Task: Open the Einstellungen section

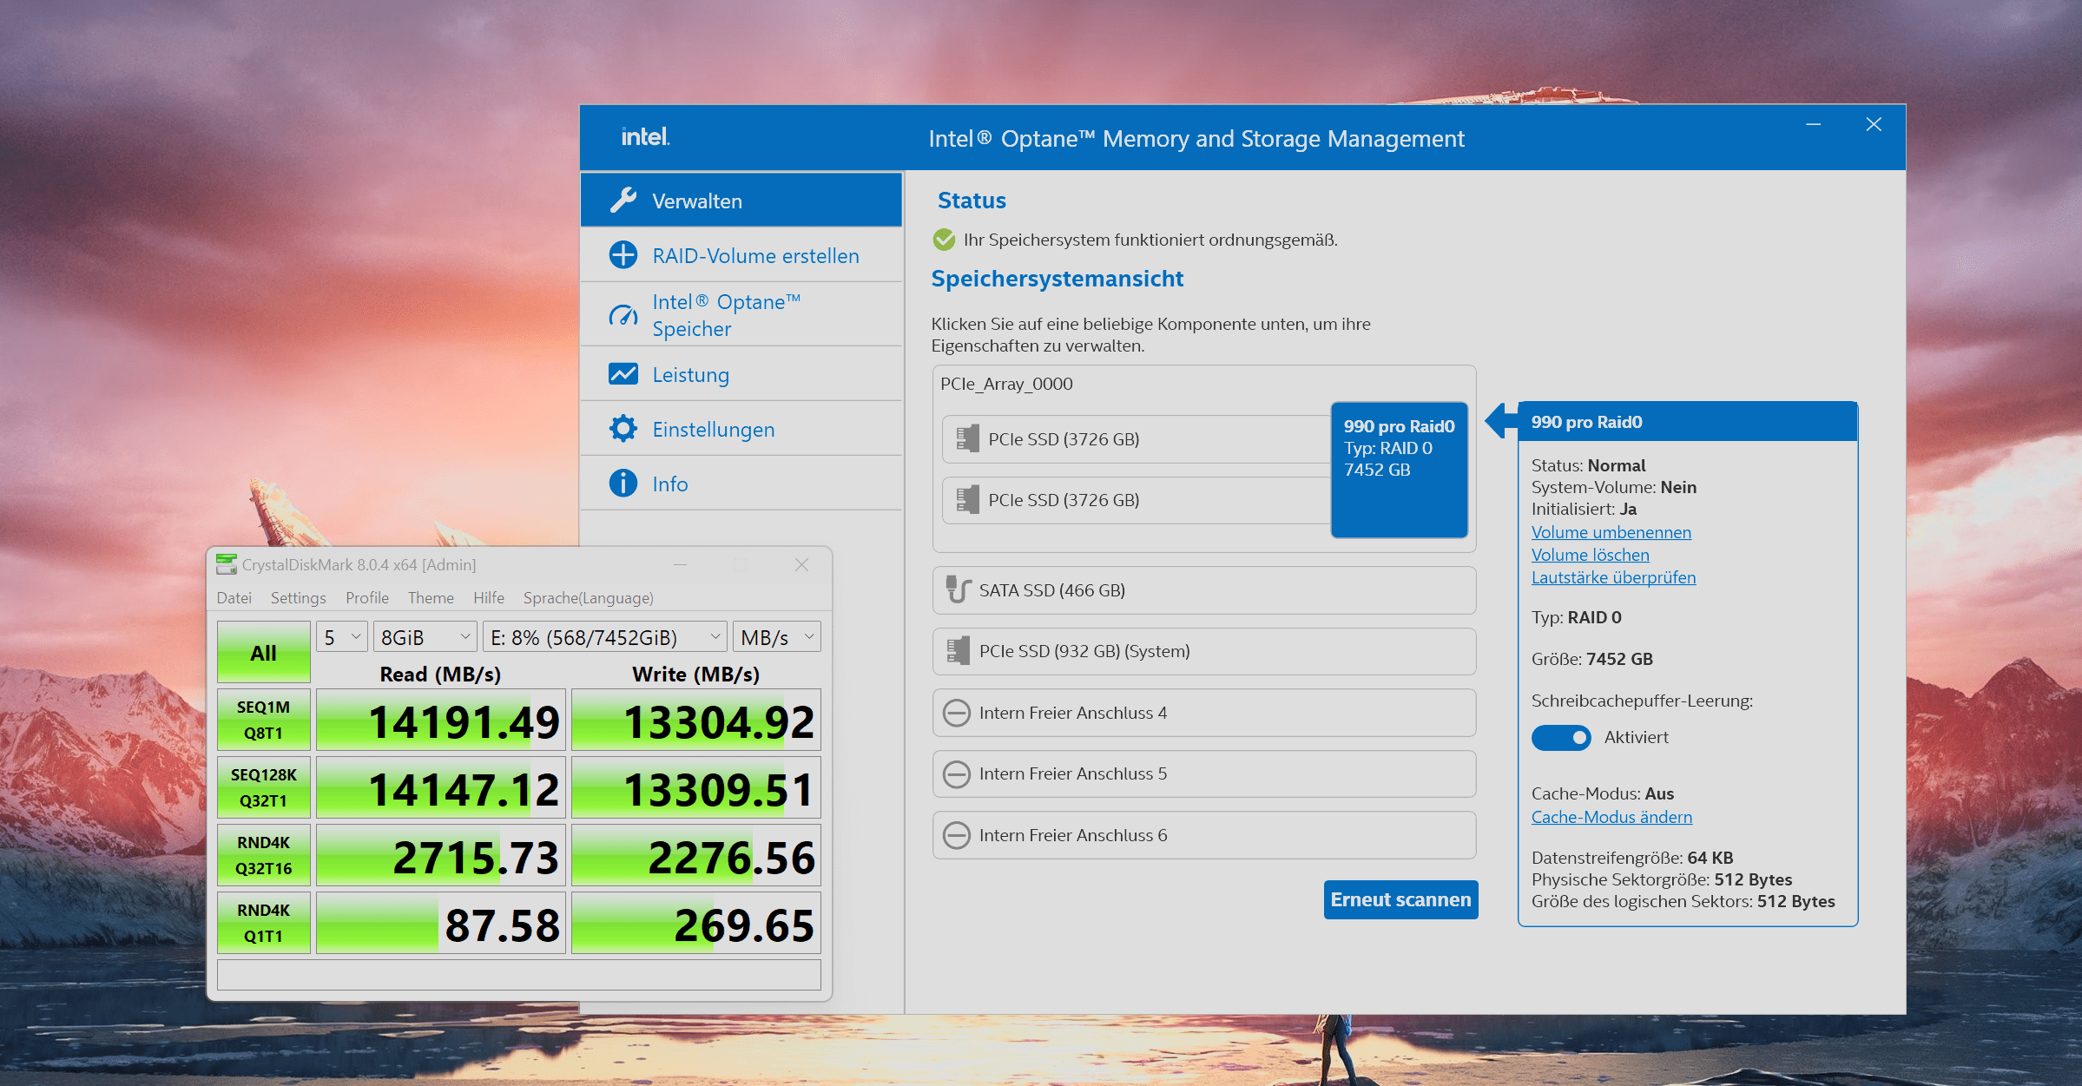Action: click(x=741, y=429)
